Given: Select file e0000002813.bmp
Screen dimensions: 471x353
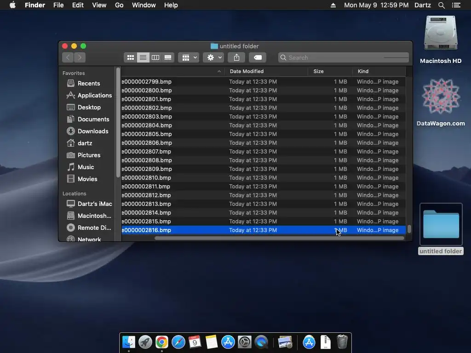Looking at the screenshot, I should (264, 204).
